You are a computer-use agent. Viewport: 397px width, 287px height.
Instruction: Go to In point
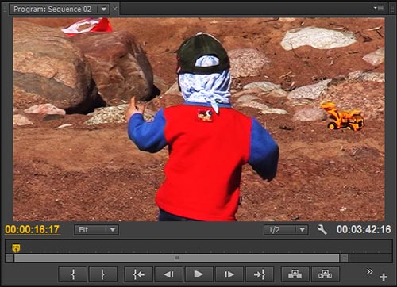(x=138, y=274)
